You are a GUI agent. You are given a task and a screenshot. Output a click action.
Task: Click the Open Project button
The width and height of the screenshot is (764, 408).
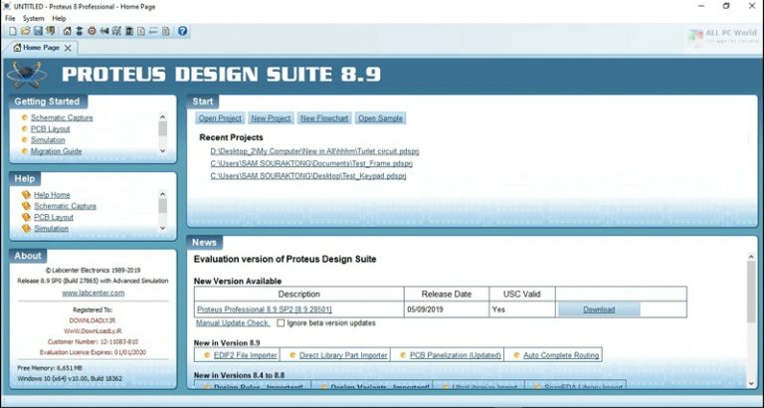(x=220, y=118)
